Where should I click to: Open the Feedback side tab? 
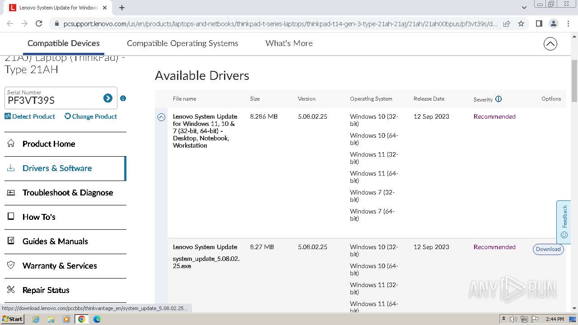coord(564,222)
